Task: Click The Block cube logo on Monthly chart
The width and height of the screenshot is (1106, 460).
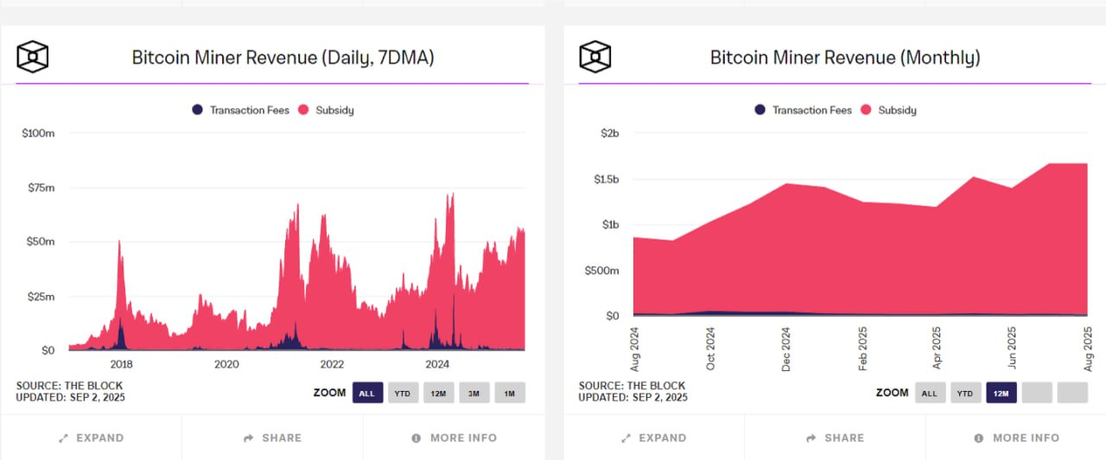Action: pyautogui.click(x=595, y=57)
